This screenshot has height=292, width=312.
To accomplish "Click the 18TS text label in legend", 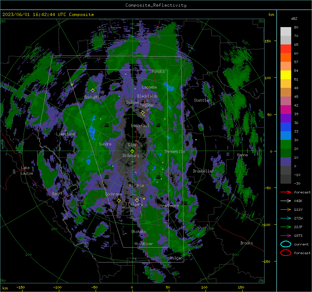I will click(x=298, y=236).
